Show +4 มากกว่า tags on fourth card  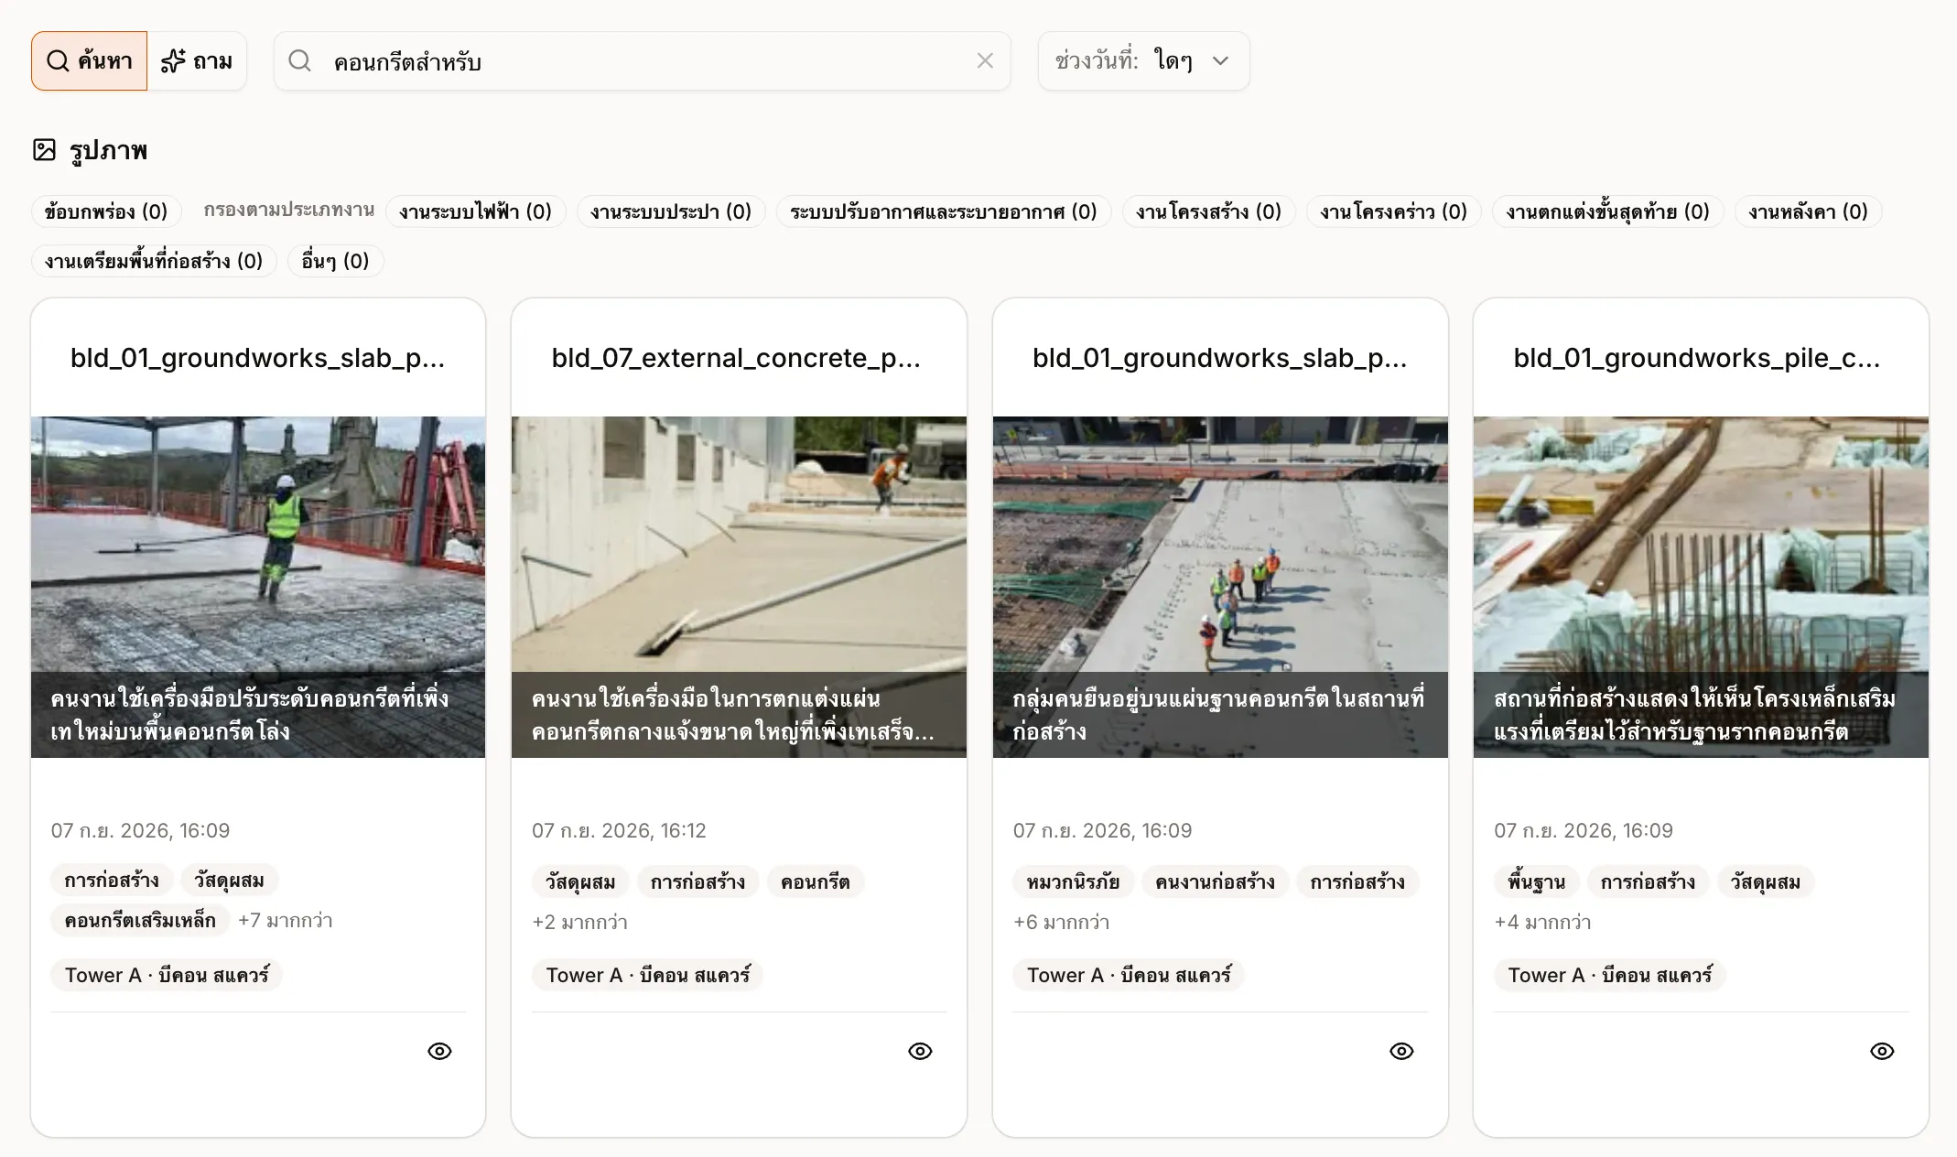(1542, 922)
